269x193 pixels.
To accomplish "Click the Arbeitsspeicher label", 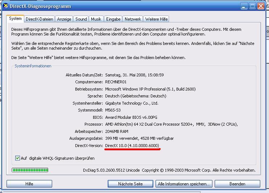I will [89, 131].
